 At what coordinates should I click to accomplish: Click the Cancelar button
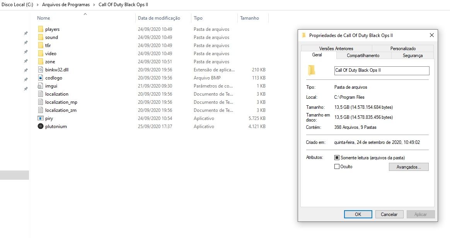(x=389, y=214)
